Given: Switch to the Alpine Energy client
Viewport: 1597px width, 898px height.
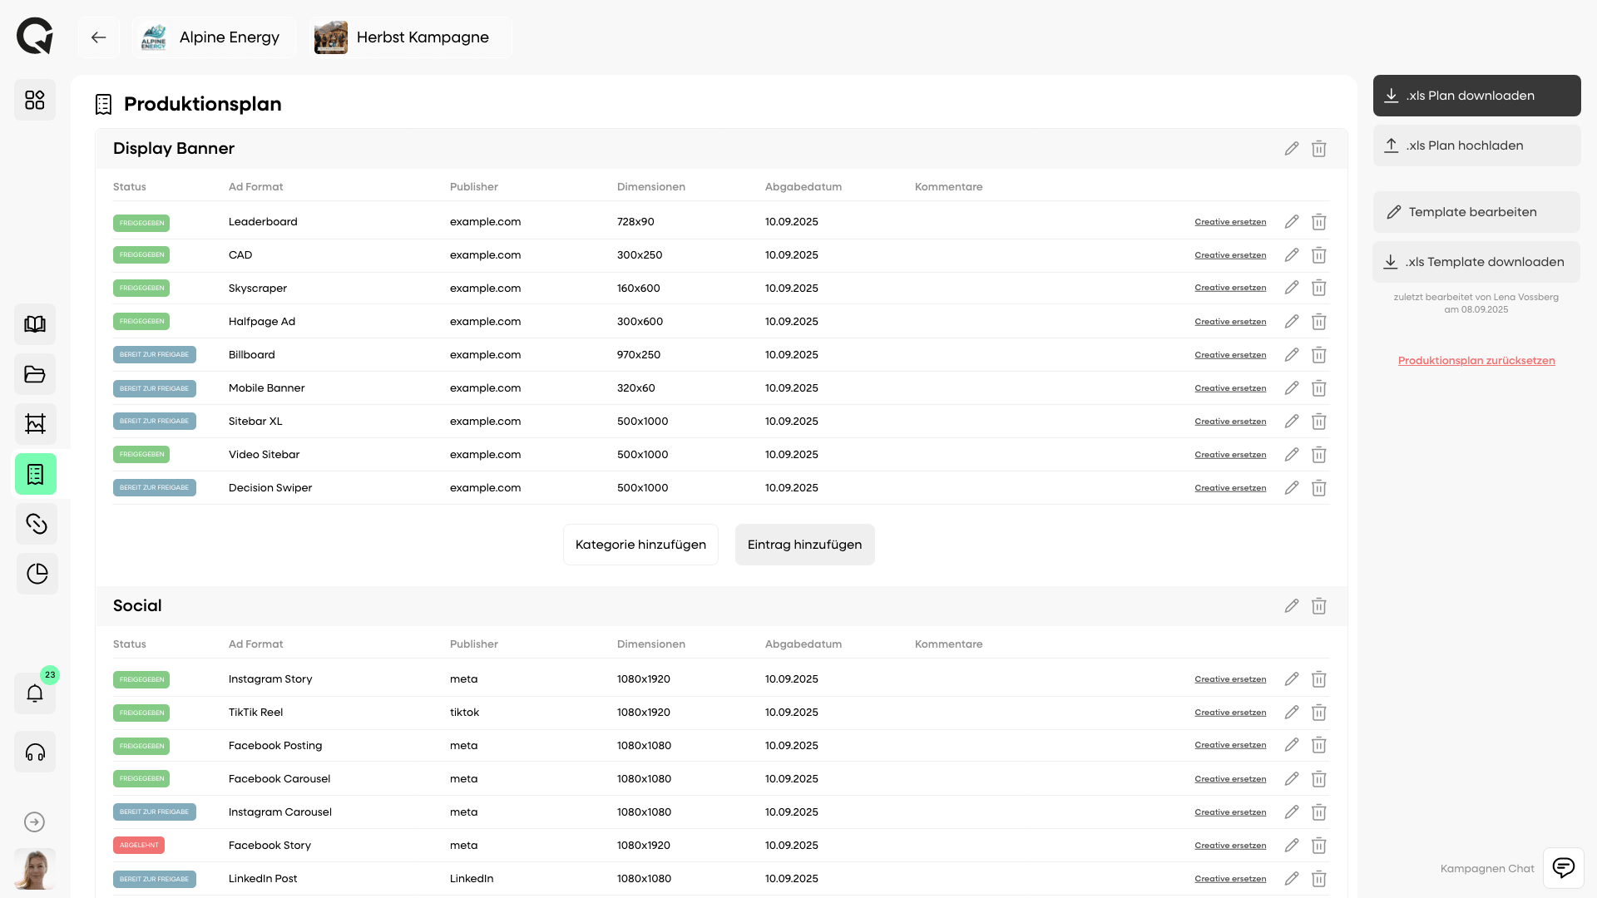Looking at the screenshot, I should point(213,37).
